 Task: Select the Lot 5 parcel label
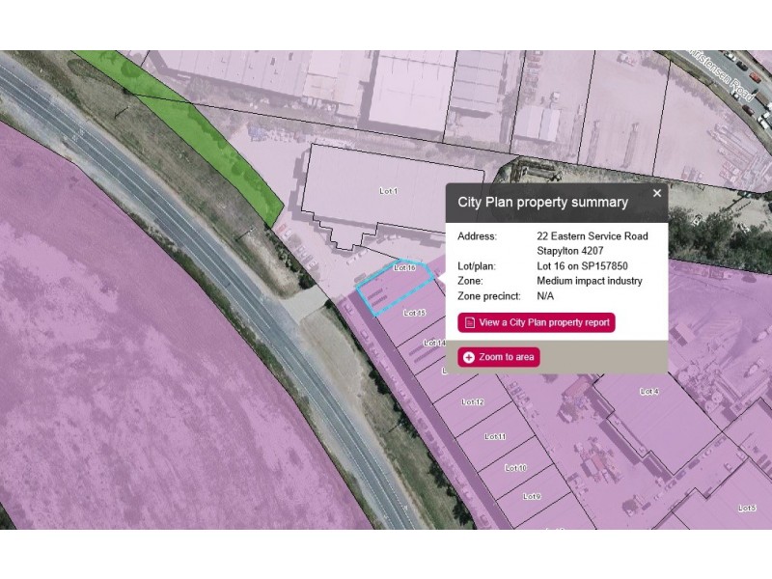point(747,508)
